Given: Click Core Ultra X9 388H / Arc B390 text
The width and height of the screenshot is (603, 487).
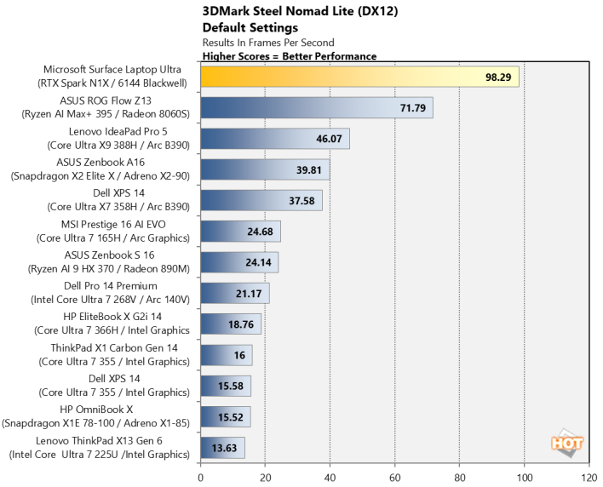Looking at the screenshot, I should [118, 146].
